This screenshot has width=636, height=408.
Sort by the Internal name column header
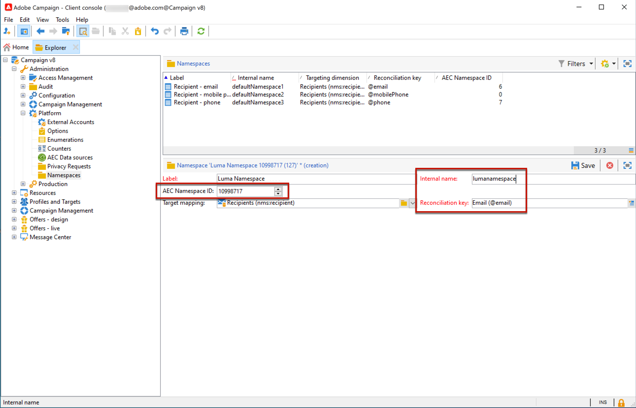pyautogui.click(x=265, y=78)
